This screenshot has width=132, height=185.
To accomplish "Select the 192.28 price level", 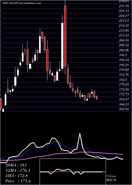I will (124, 65).
